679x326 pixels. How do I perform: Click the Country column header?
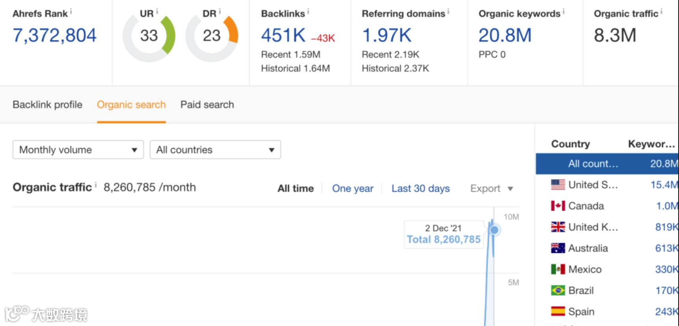tap(570, 144)
